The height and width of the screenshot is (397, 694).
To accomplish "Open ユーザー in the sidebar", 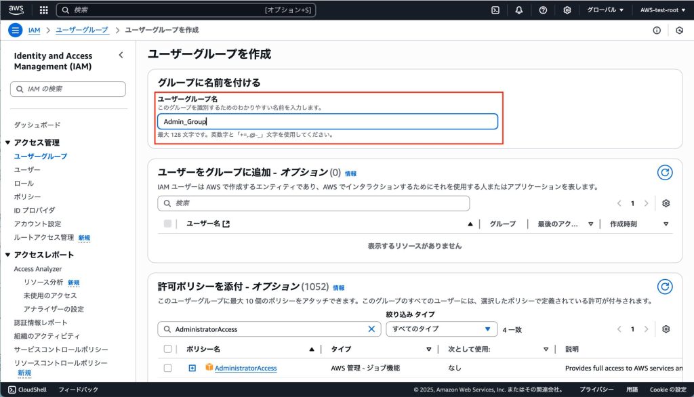I will 27,169.
